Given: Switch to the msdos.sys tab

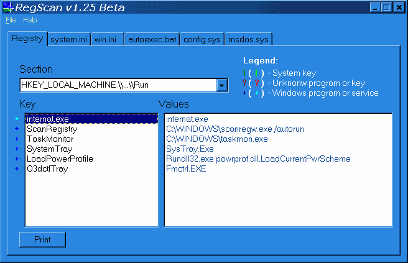Looking at the screenshot, I should 248,40.
